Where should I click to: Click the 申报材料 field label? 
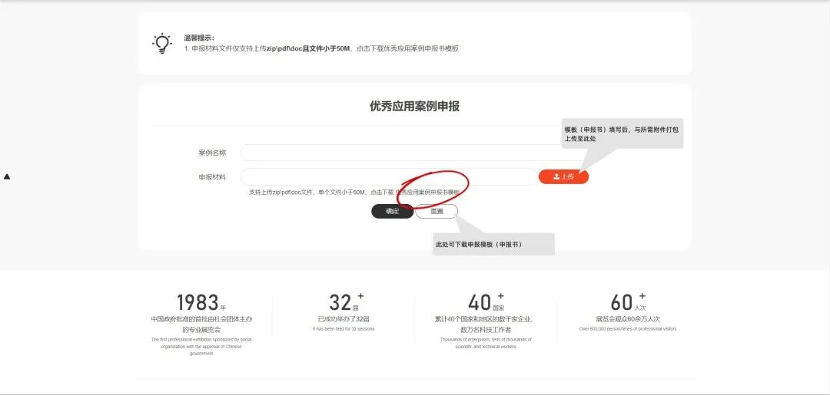[212, 177]
